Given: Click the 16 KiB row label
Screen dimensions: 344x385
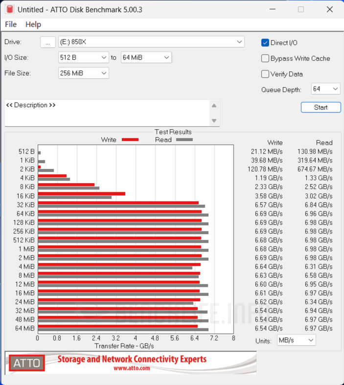Looking at the screenshot, I should click(25, 196).
